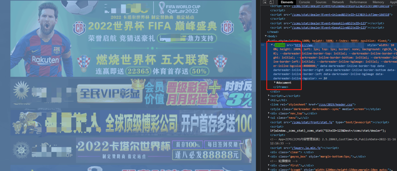
Task: Select the style darkreader--sync line
Action: click(325, 109)
